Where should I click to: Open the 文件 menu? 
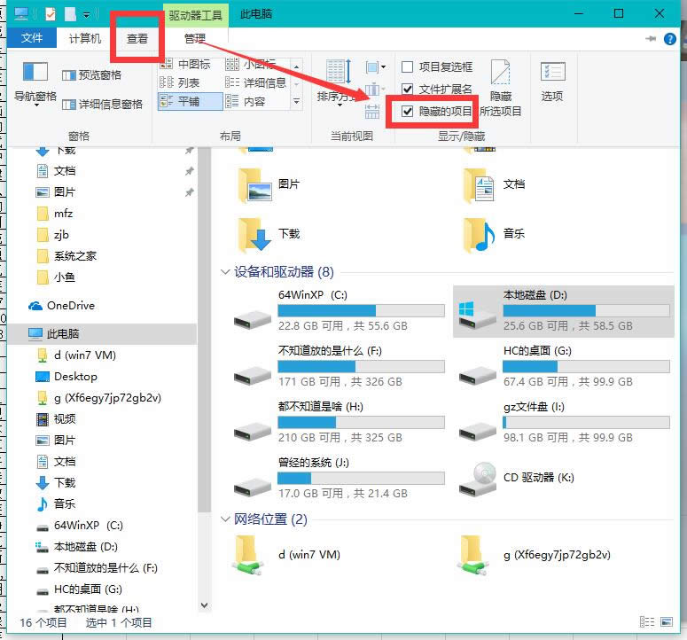[32, 39]
